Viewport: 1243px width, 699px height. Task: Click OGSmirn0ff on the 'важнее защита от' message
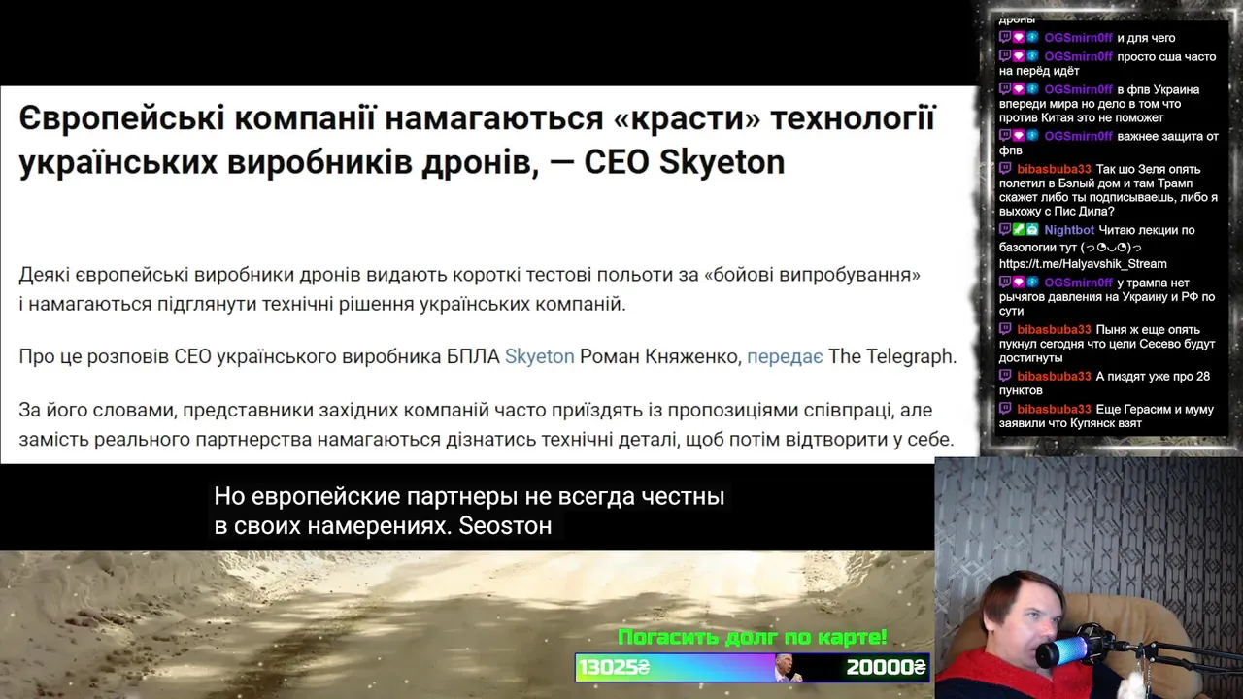[1078, 136]
